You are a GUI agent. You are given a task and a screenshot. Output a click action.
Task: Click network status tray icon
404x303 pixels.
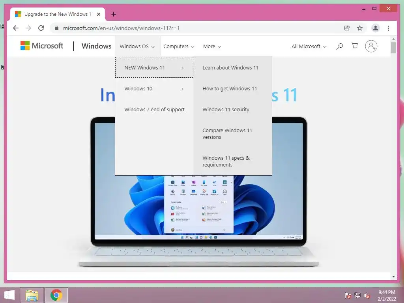click(357, 295)
